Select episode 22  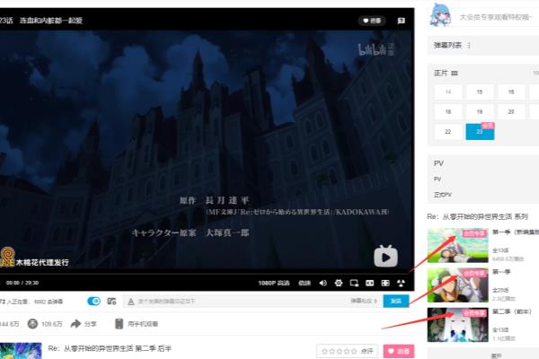click(x=448, y=132)
